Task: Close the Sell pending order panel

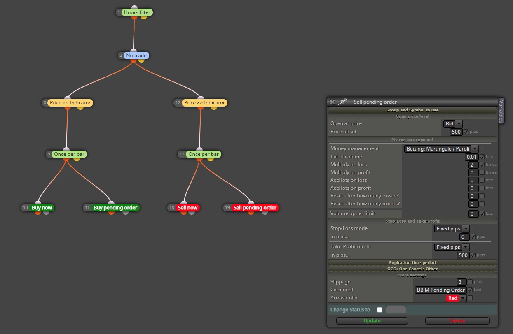Action: coord(332,102)
